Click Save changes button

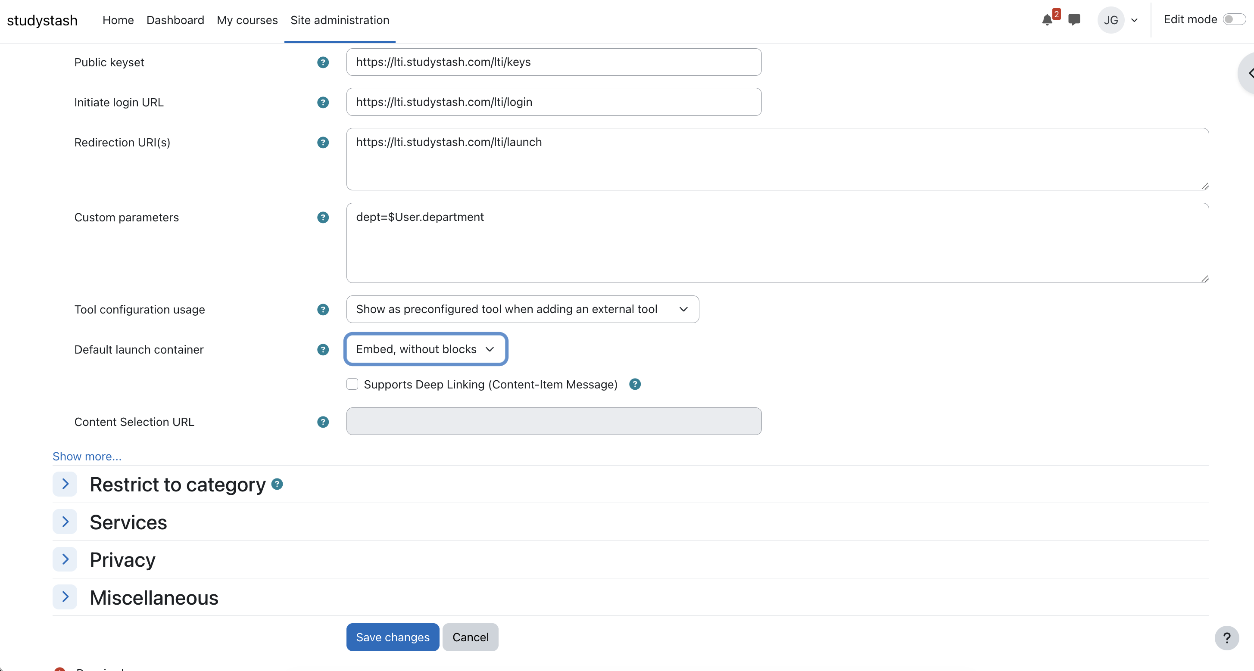click(393, 637)
